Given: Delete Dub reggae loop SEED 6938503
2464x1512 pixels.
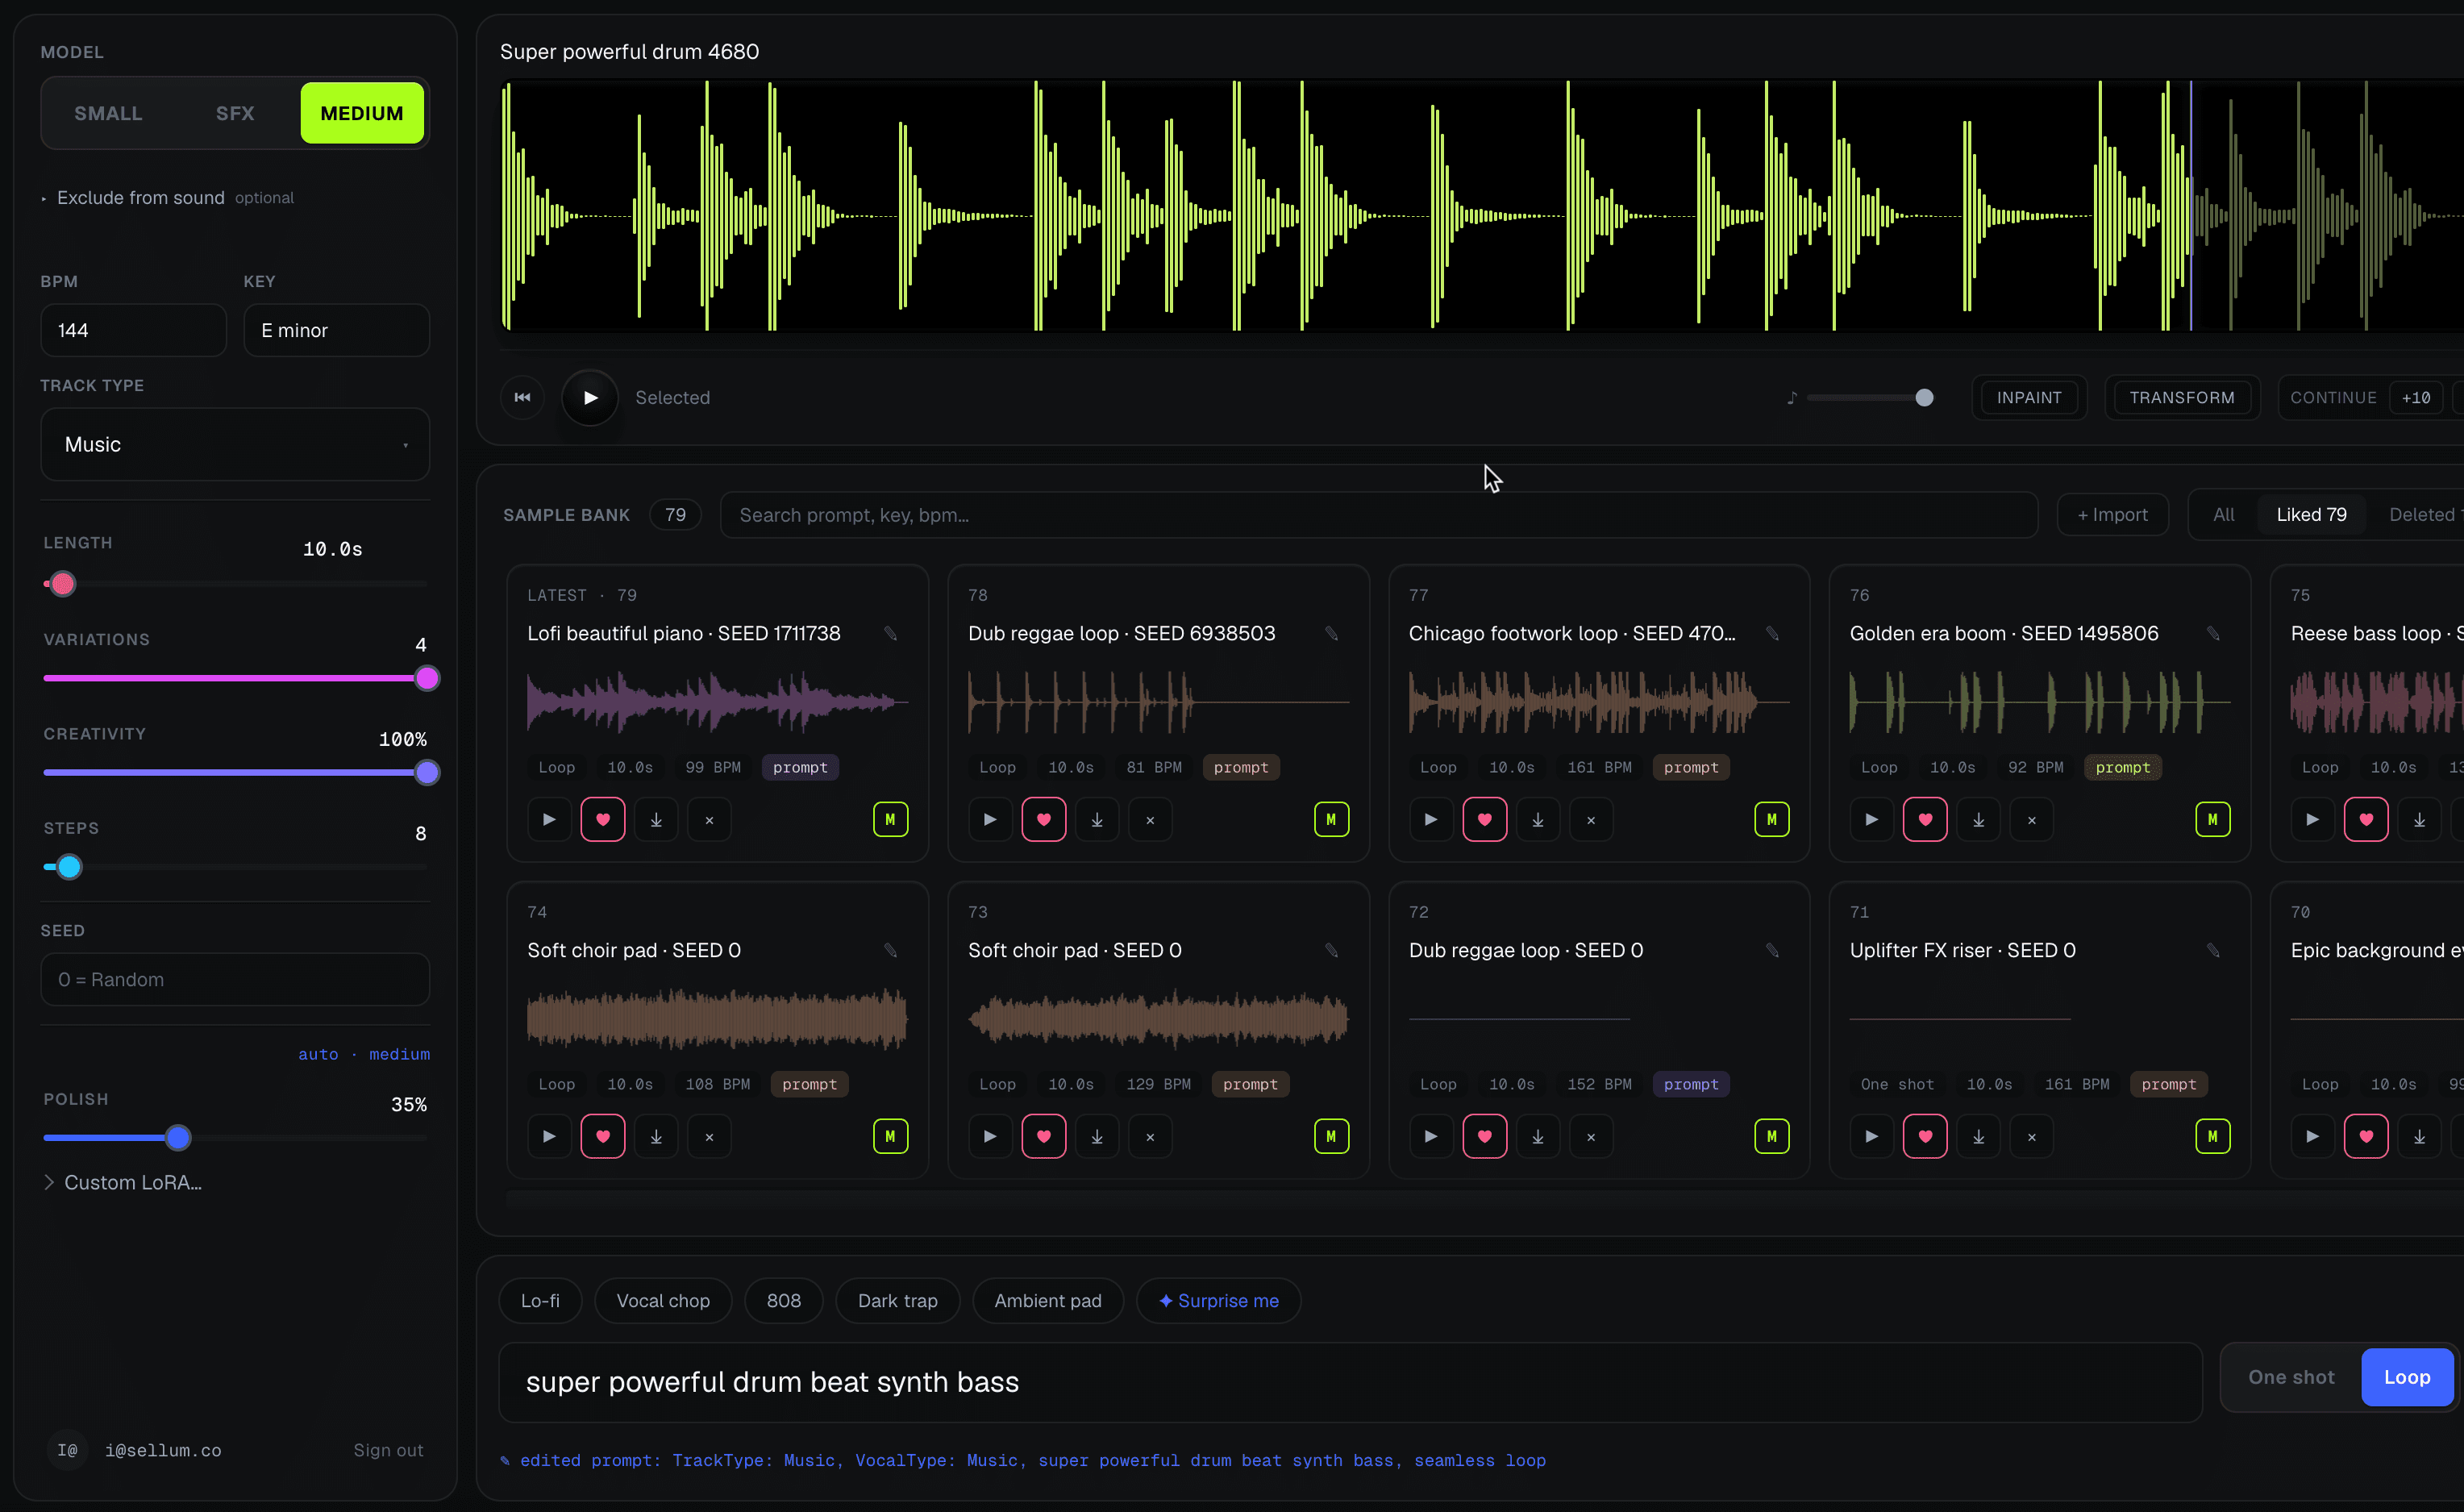Looking at the screenshot, I should (1150, 820).
